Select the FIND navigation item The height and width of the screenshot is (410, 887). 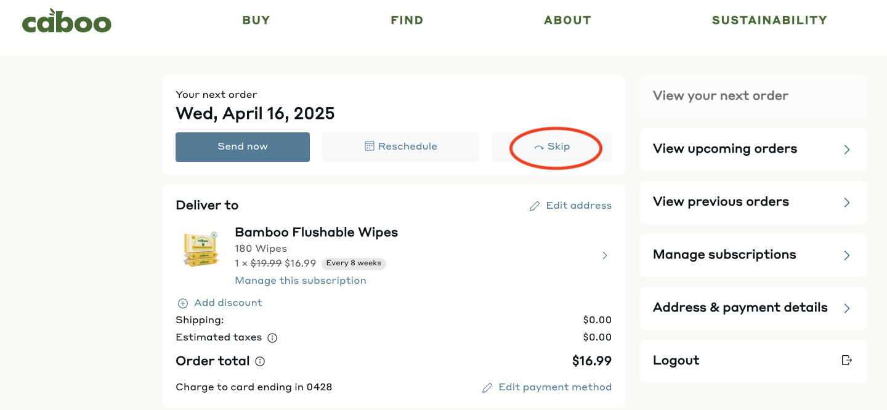(407, 20)
